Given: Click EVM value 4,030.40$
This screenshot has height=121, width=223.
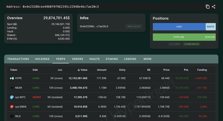Looking at the screenshot, I should [x=64, y=39].
